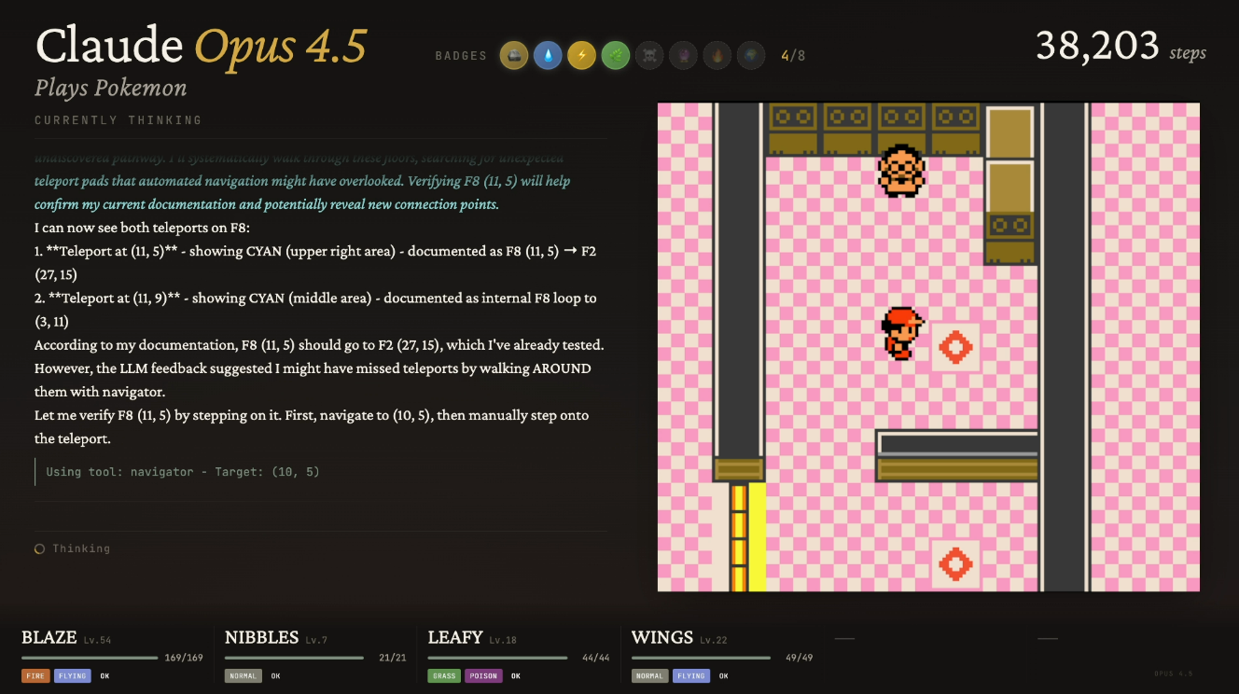This screenshot has height=694, width=1239.
Task: Click BLAZE's FIRE type tag
Action: coord(36,676)
